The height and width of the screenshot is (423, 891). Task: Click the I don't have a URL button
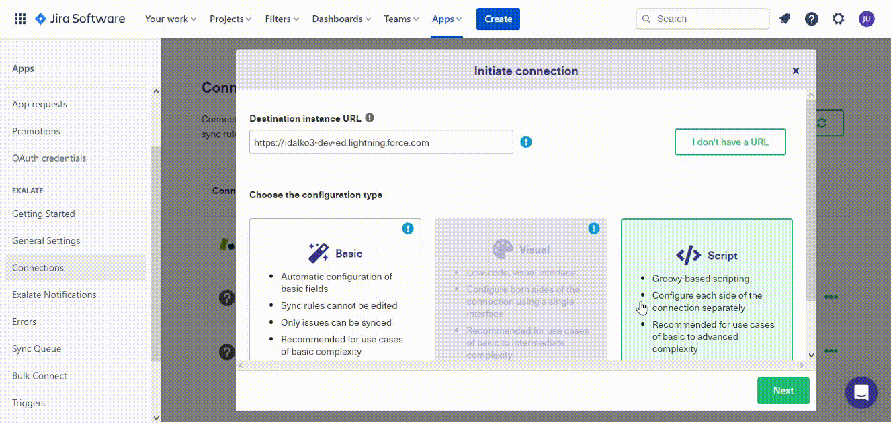pos(730,142)
